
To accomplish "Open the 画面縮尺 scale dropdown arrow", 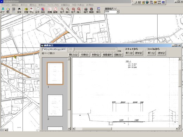I will pos(118,12).
